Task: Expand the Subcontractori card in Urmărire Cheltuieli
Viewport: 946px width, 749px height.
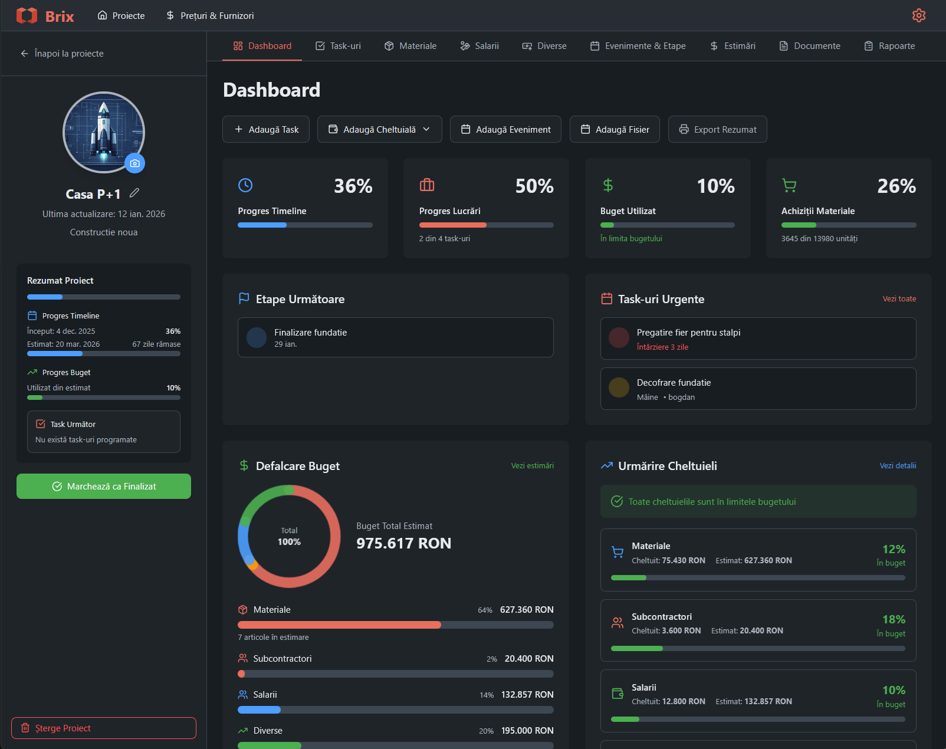Action: (758, 630)
